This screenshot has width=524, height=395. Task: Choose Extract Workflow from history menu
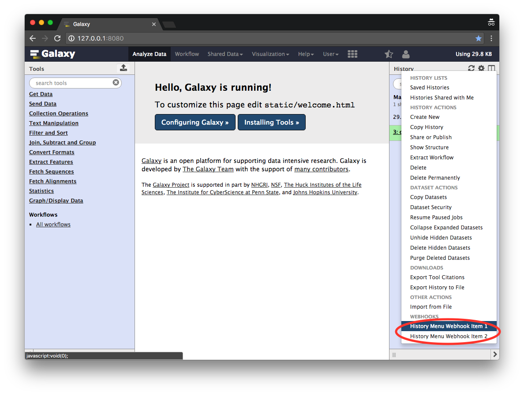tap(432, 158)
